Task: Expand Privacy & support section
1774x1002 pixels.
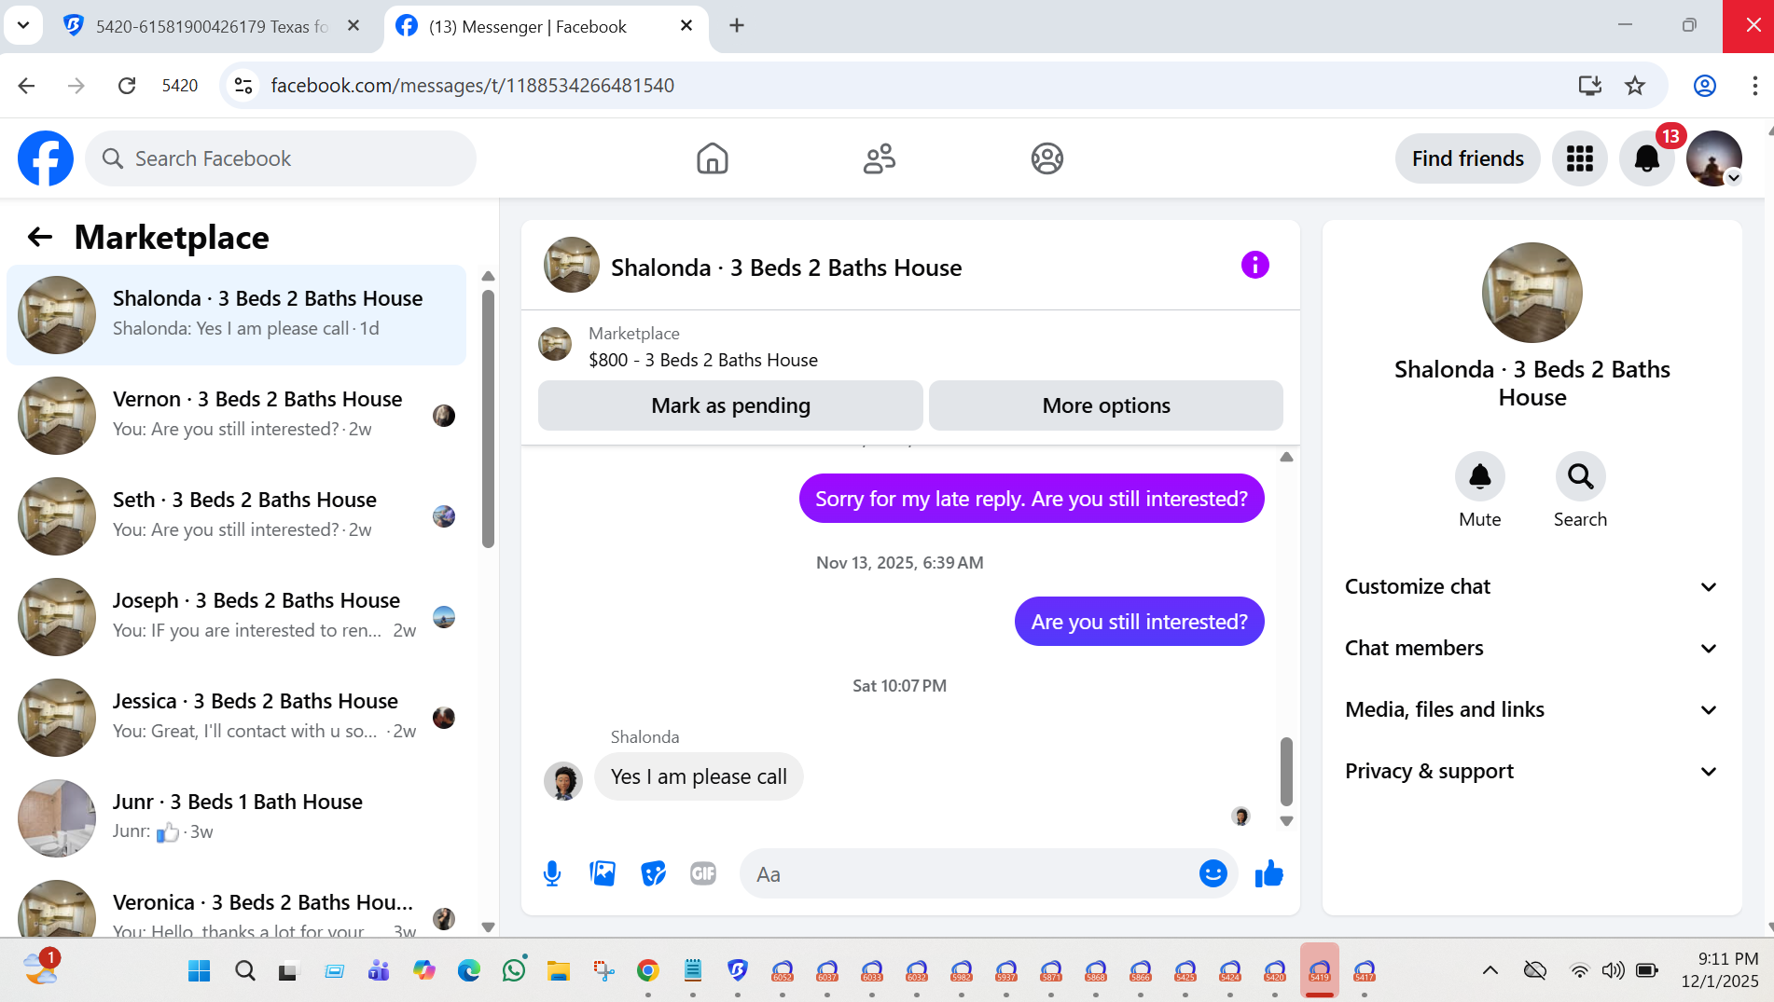Action: coord(1531,772)
